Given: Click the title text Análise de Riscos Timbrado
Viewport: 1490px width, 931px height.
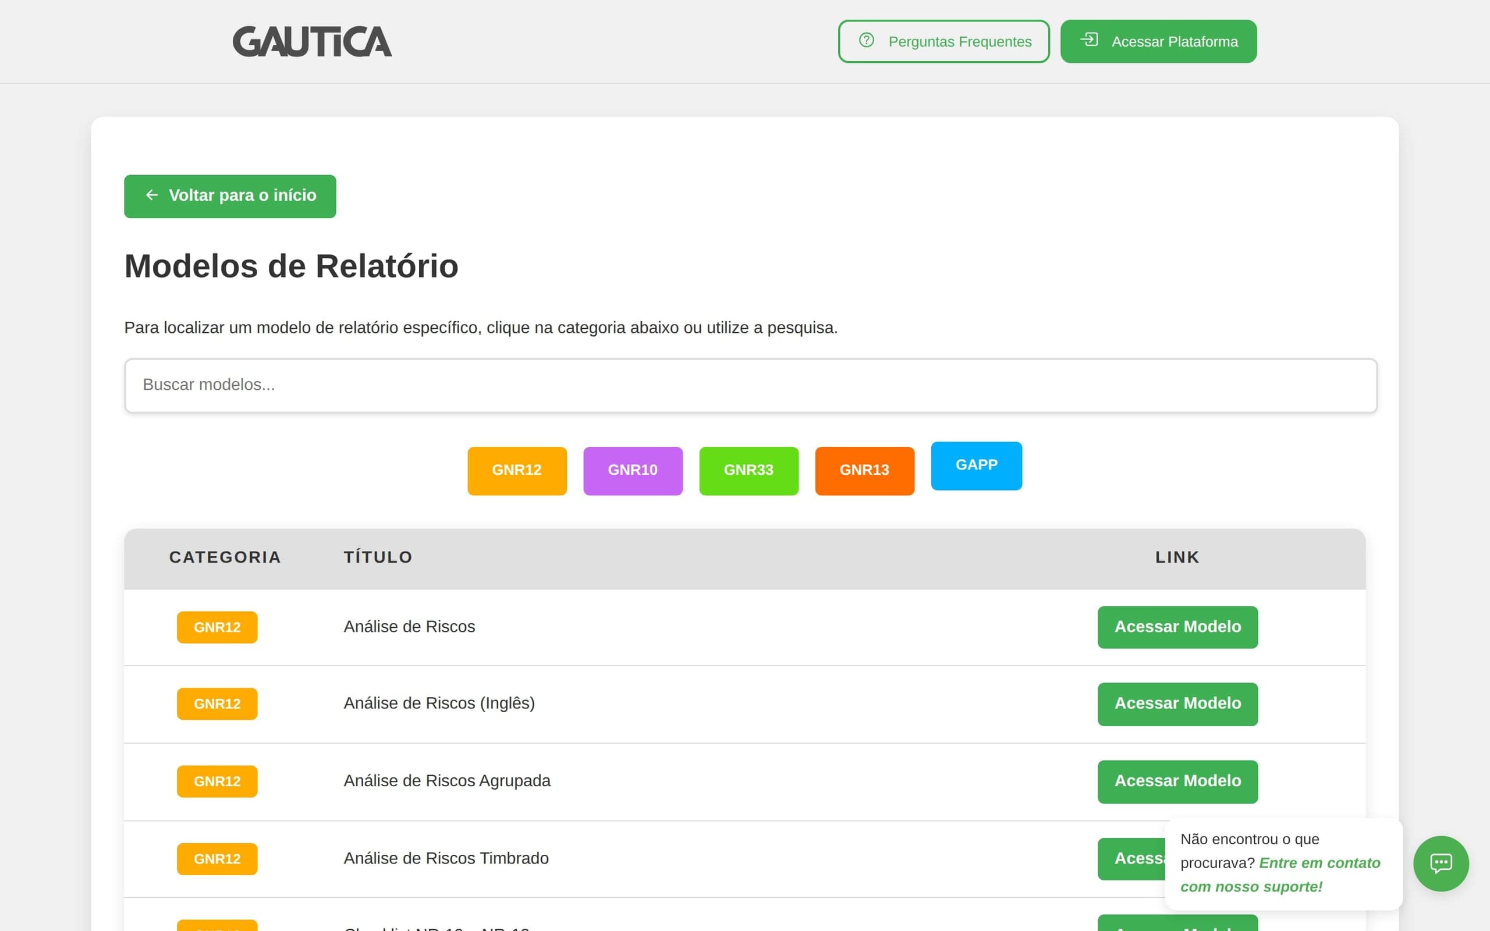Looking at the screenshot, I should tap(446, 858).
